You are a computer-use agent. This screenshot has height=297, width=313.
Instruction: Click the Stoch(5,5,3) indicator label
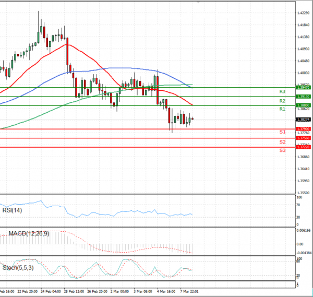coord(18,268)
